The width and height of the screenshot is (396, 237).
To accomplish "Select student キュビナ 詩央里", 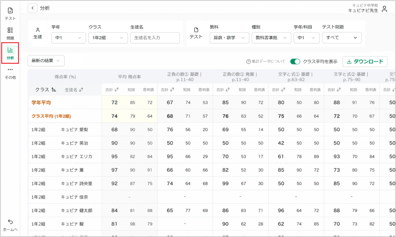I will 77,183.
